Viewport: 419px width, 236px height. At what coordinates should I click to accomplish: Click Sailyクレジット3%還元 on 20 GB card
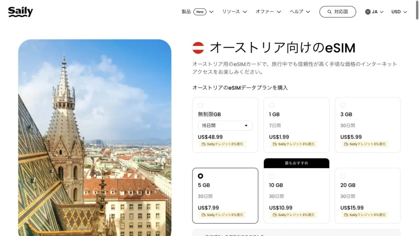367,215
